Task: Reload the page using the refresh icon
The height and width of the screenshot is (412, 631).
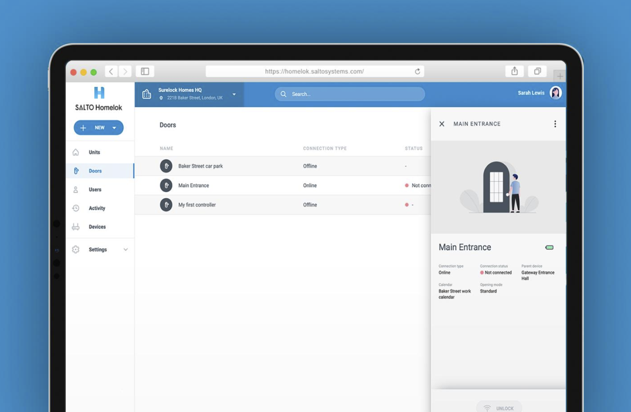Action: [x=417, y=71]
